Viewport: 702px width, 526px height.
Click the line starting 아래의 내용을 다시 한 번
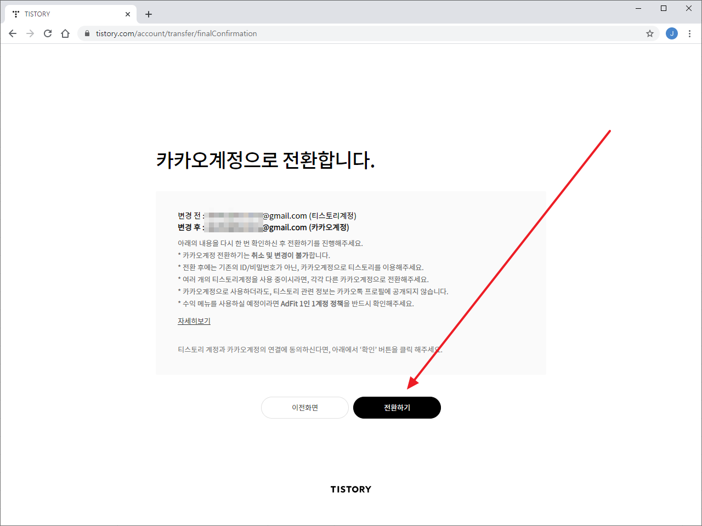pyautogui.click(x=270, y=243)
